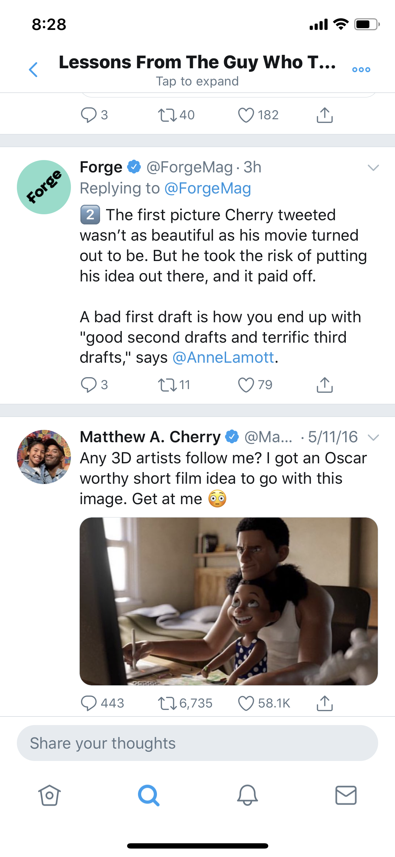Like the Forge tweet with 79 likes
The width and height of the screenshot is (395, 857).
pyautogui.click(x=246, y=385)
